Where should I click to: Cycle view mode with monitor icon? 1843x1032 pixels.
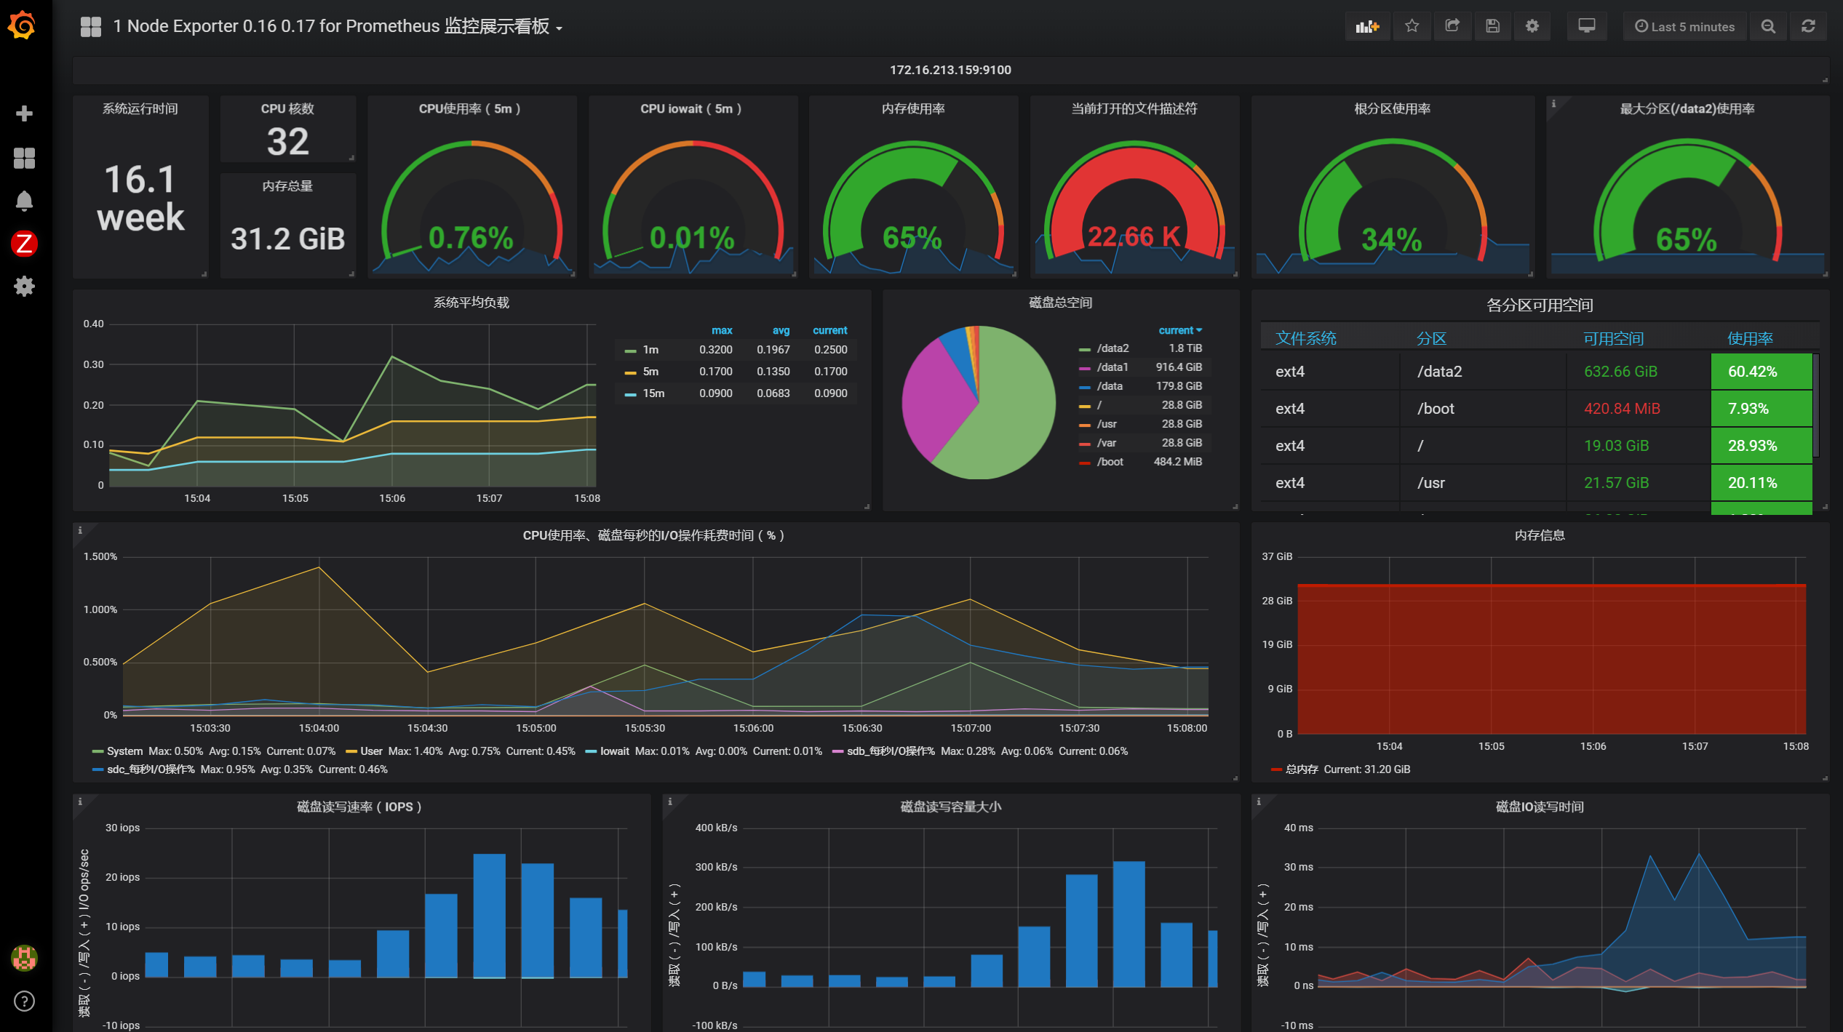pyautogui.click(x=1586, y=27)
